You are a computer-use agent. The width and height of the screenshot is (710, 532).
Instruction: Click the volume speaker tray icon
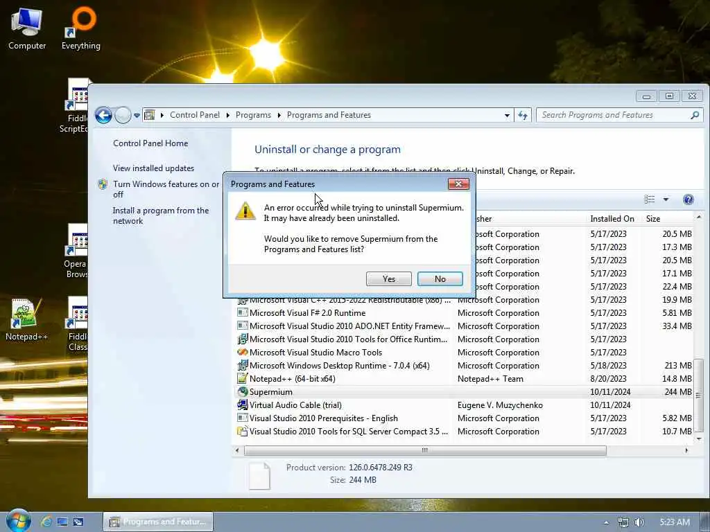639,522
